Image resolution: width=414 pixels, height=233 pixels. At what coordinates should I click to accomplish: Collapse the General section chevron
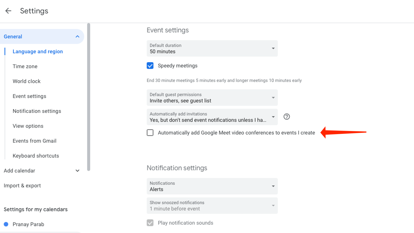point(77,37)
